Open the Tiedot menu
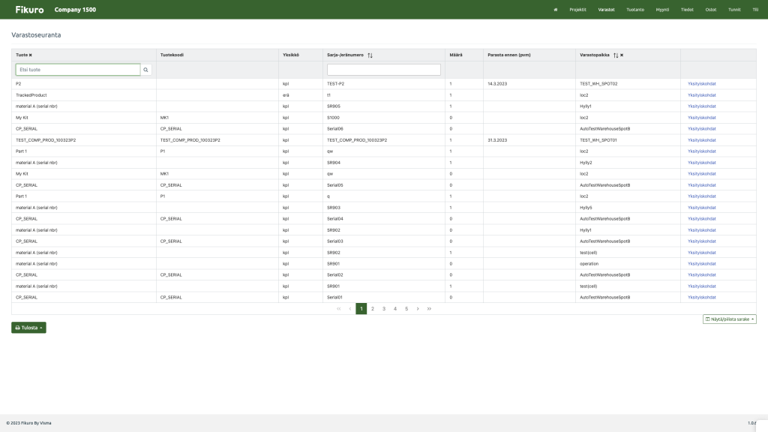Image resolution: width=768 pixels, height=432 pixels. point(687,10)
